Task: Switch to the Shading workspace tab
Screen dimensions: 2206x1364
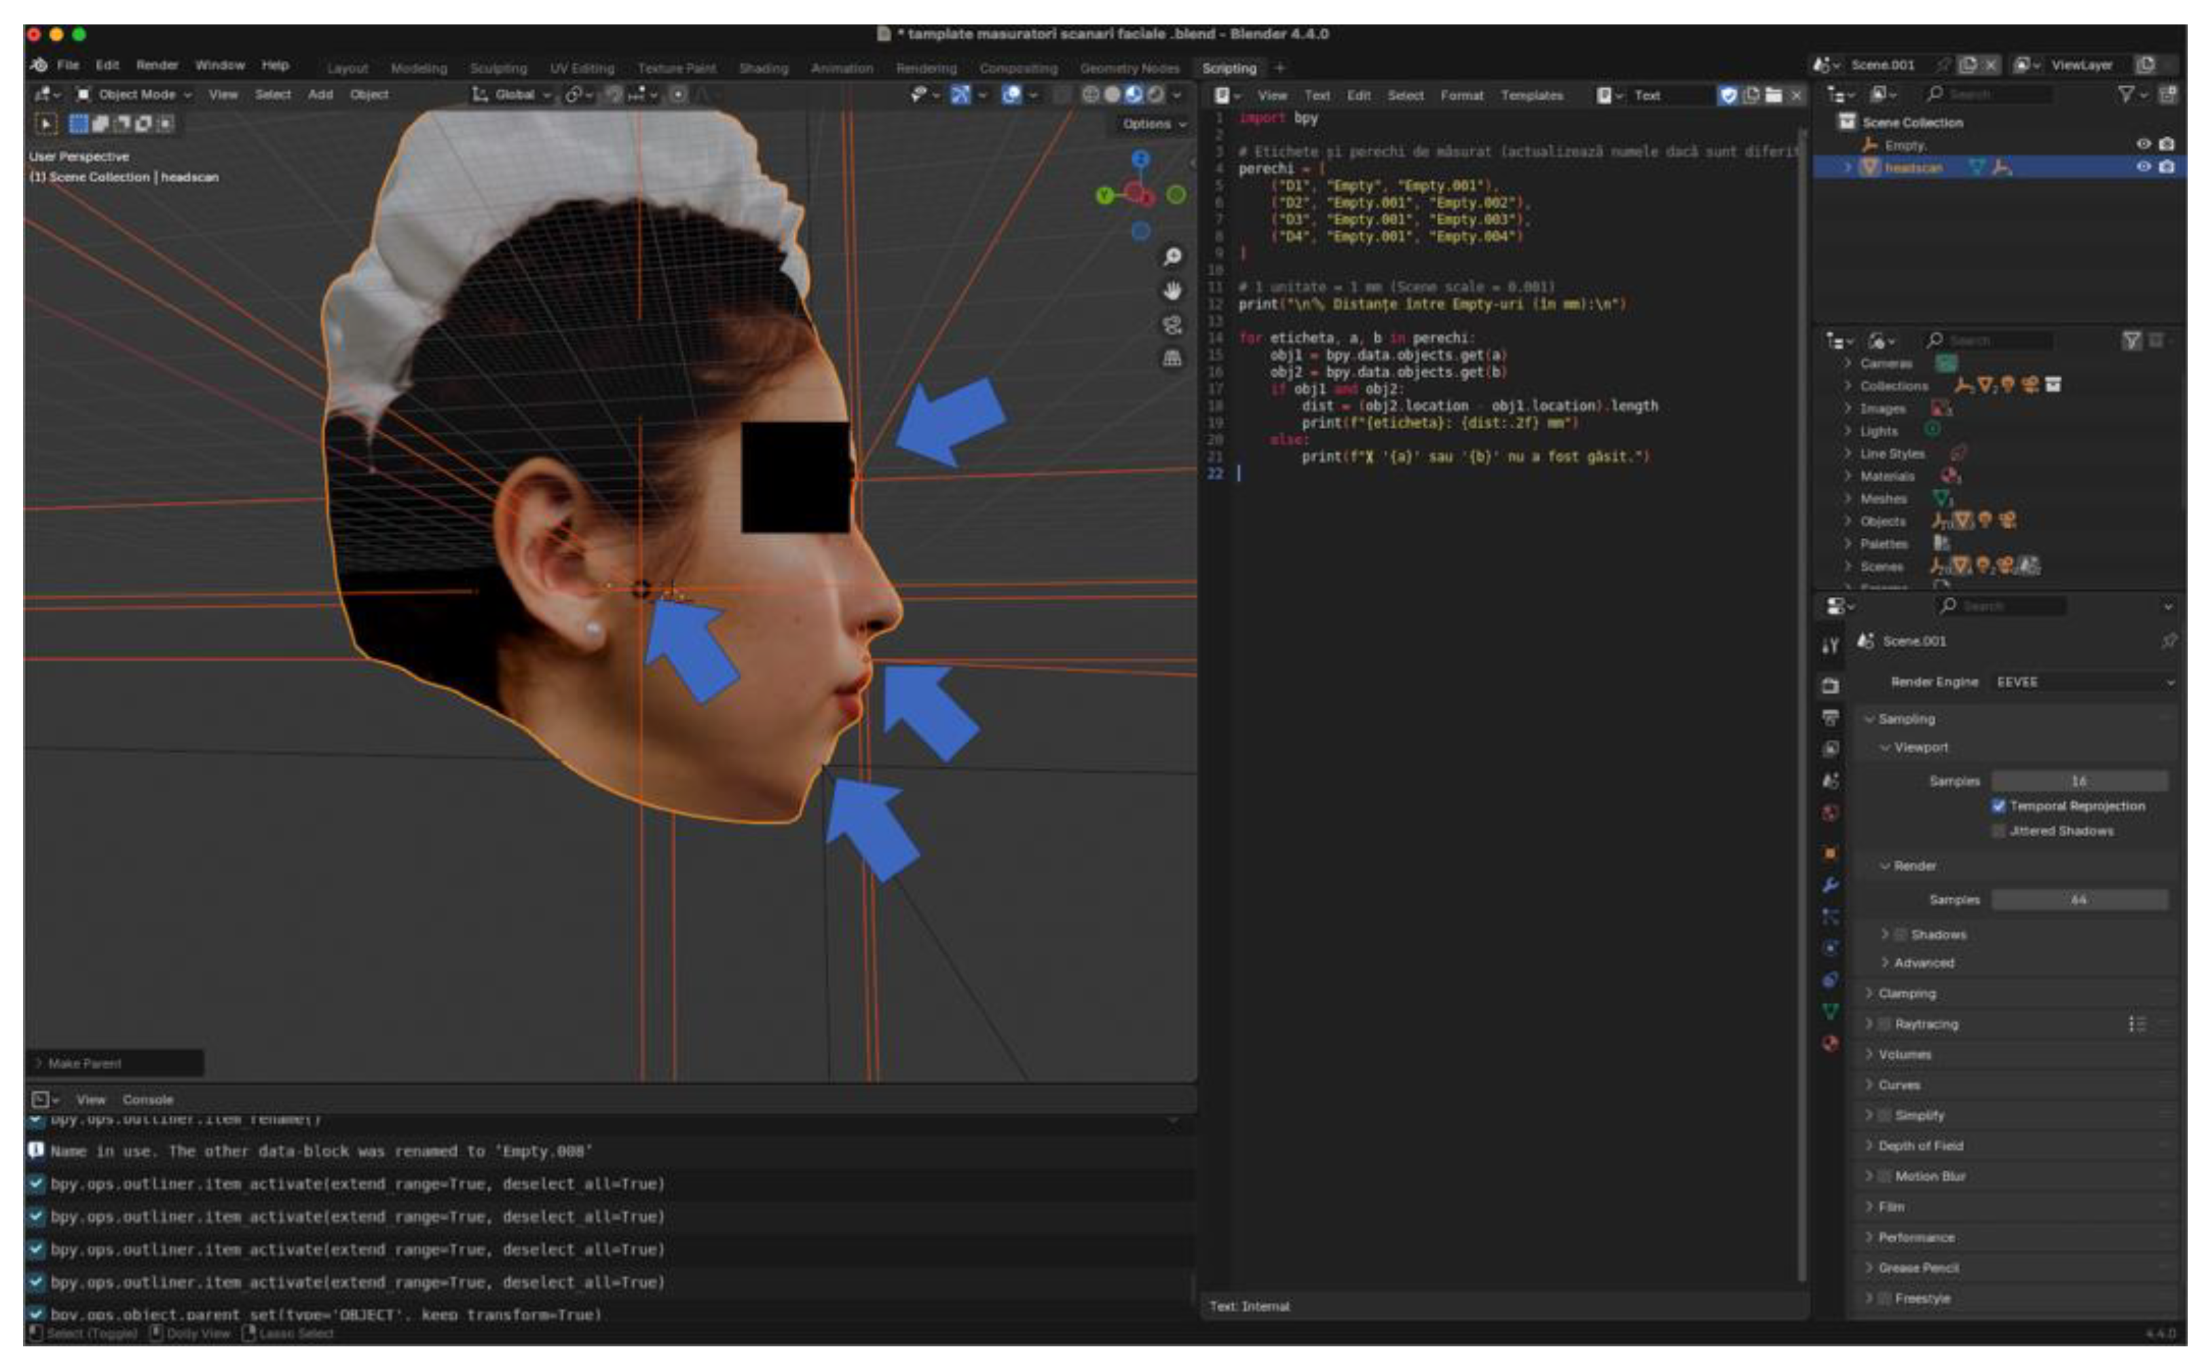Action: point(763,69)
